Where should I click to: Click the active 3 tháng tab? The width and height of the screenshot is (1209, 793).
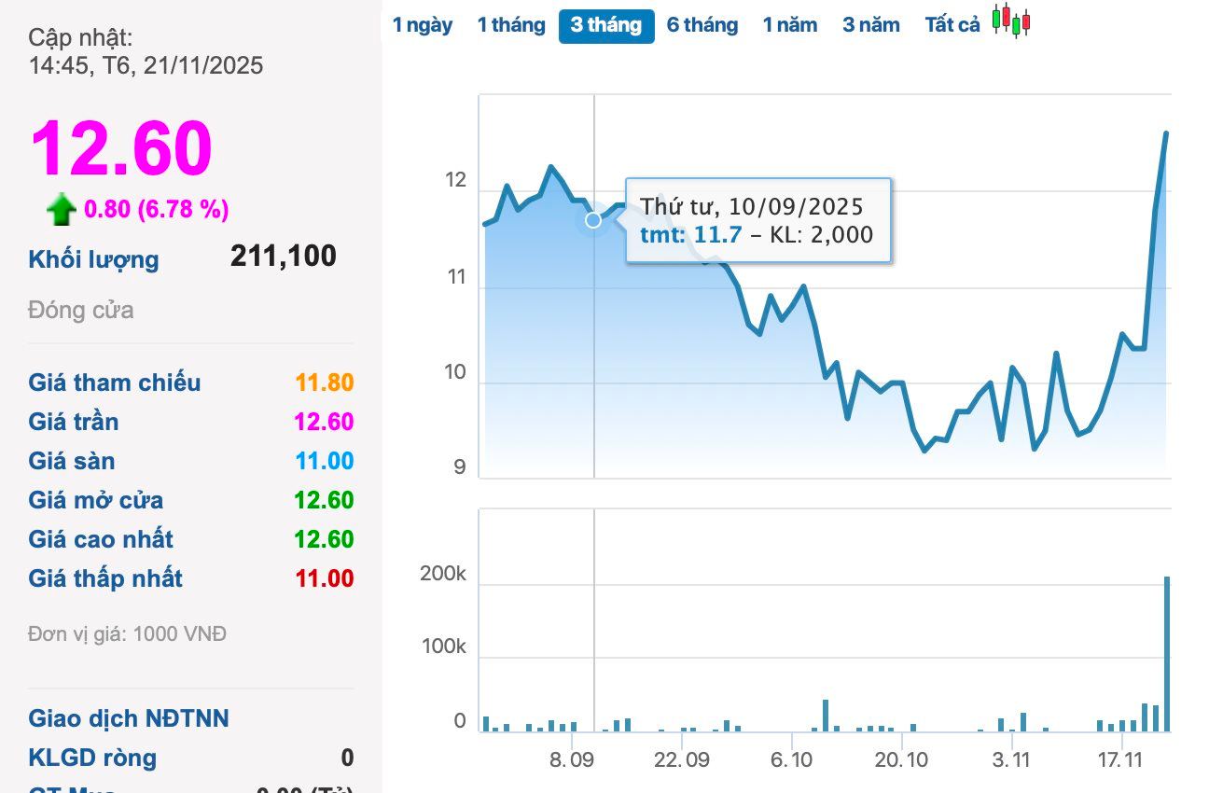(606, 25)
